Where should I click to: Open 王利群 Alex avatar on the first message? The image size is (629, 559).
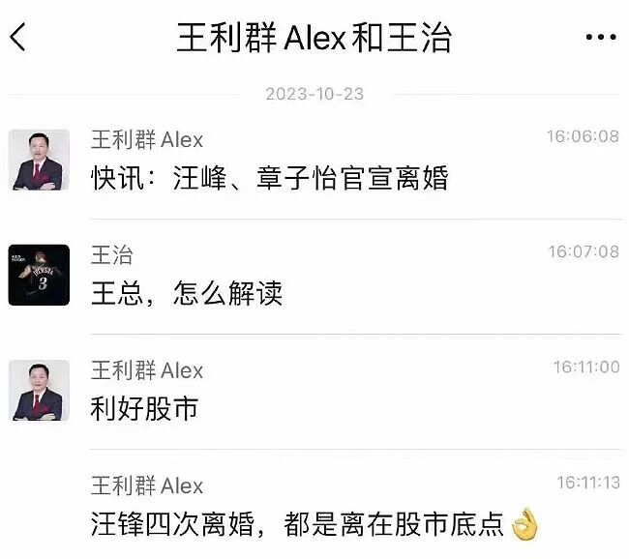(x=39, y=160)
